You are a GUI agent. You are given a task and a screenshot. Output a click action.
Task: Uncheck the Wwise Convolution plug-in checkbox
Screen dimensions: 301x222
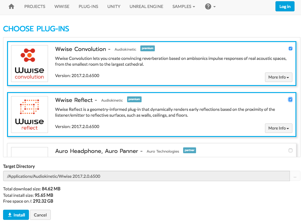pos(291,49)
